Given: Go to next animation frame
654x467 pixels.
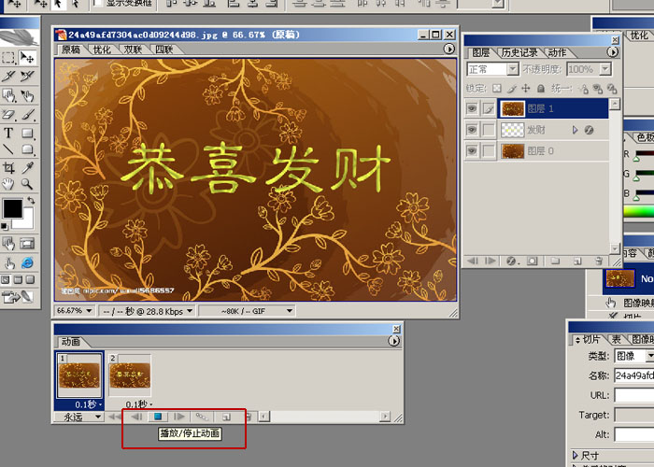Looking at the screenshot, I should 179,417.
